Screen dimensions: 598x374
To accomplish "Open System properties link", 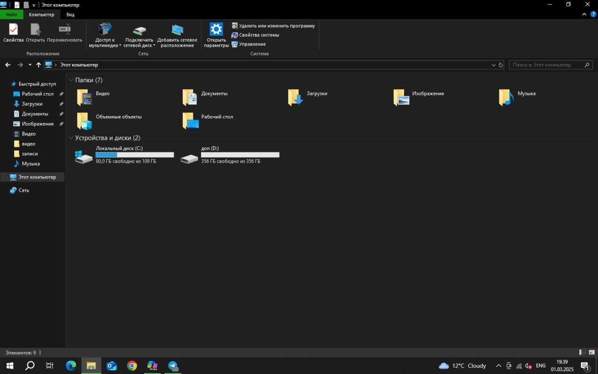I will (256, 35).
